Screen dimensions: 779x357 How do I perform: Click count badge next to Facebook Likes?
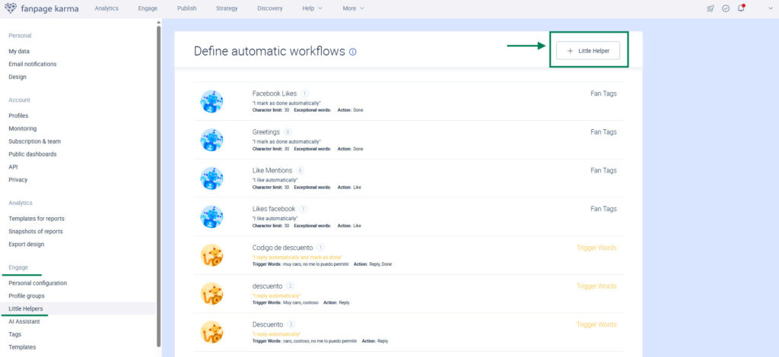304,93
